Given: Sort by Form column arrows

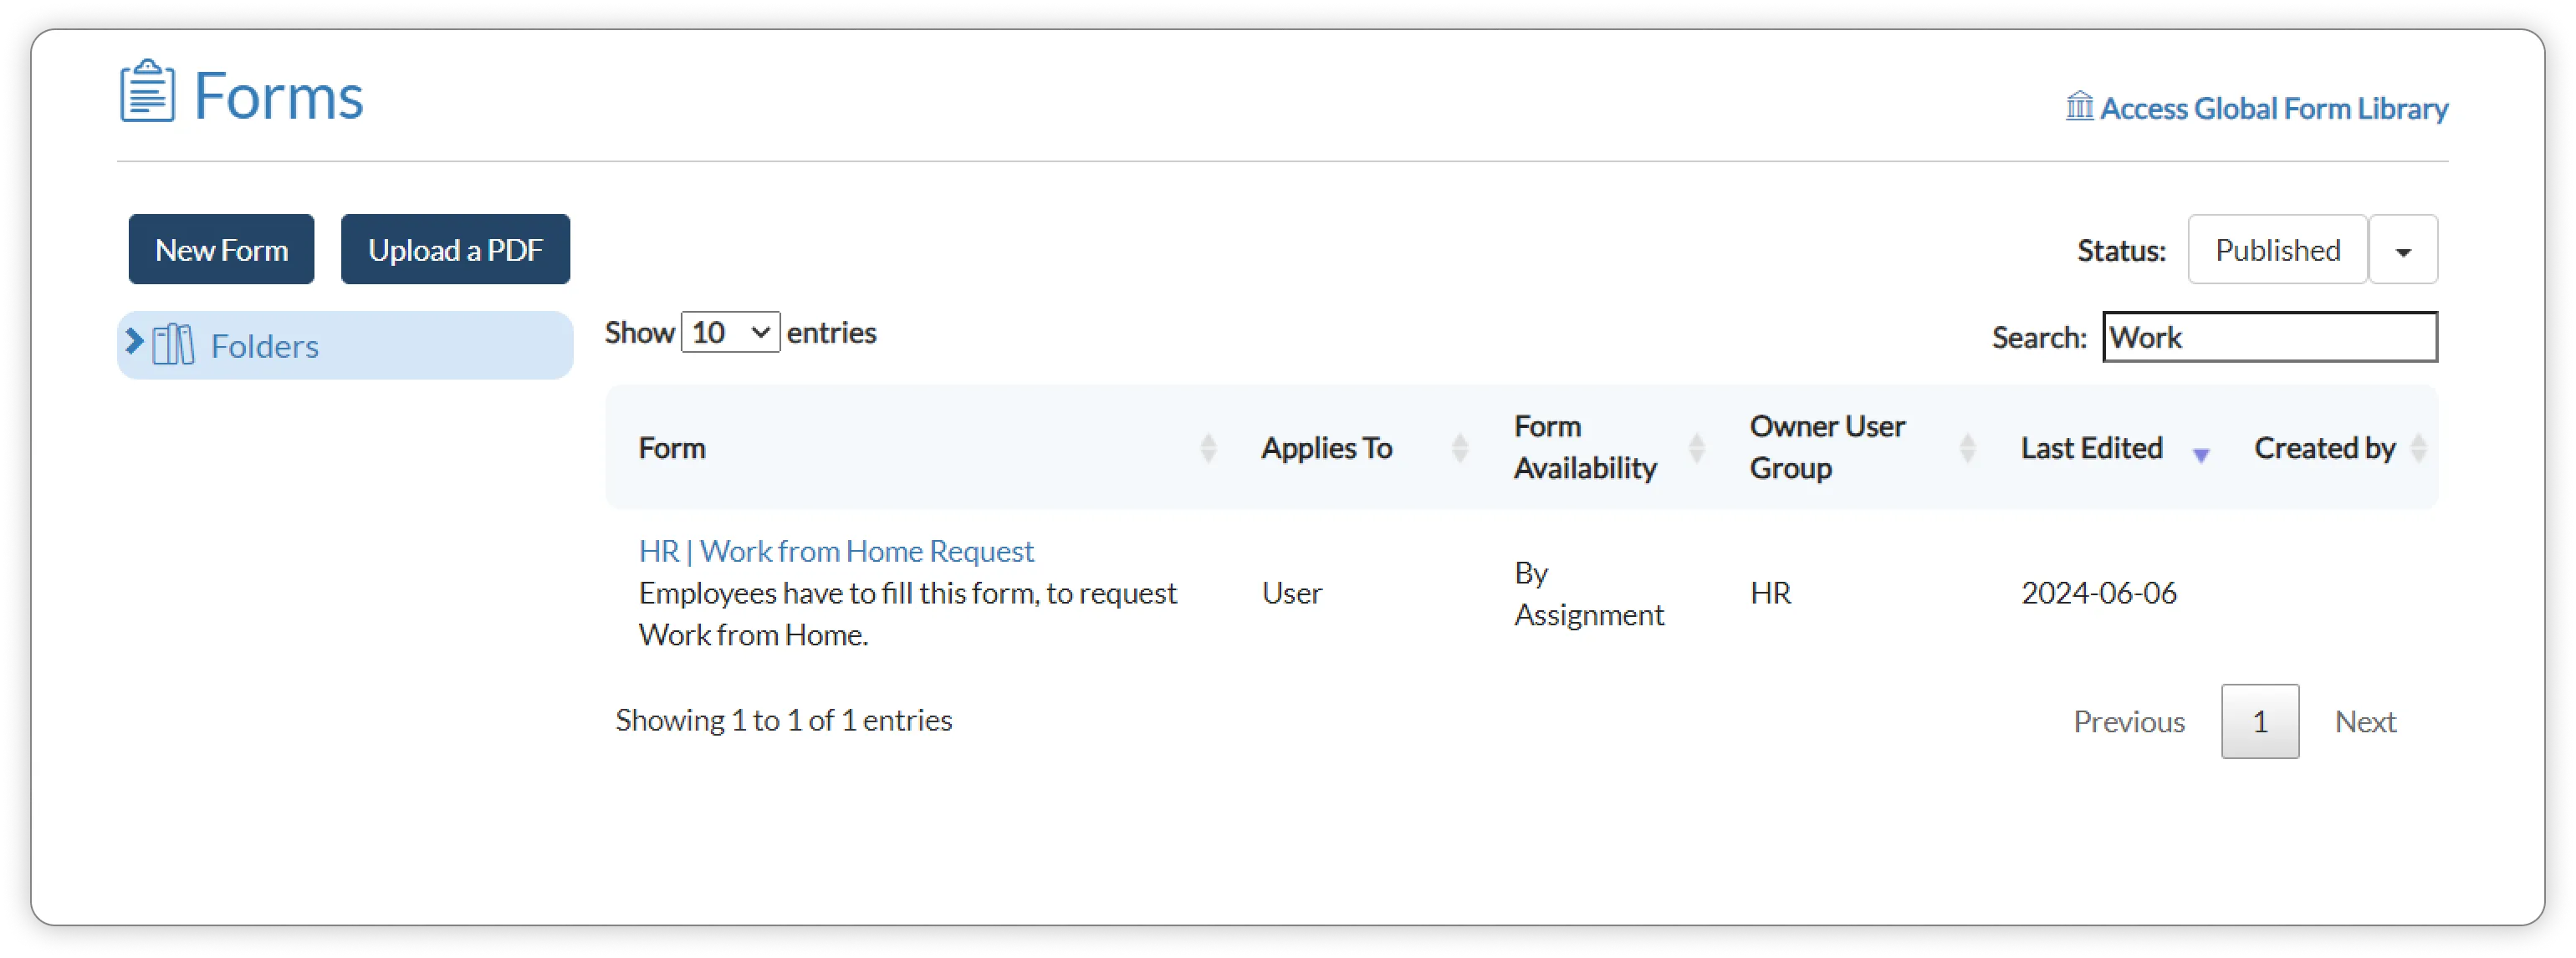Looking at the screenshot, I should tap(1208, 448).
